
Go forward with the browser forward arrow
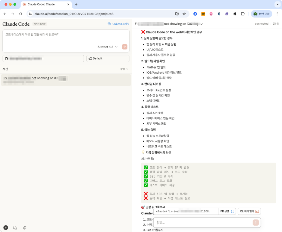click(13, 14)
